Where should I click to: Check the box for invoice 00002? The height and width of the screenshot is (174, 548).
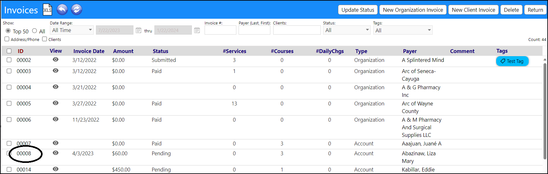pos(9,60)
